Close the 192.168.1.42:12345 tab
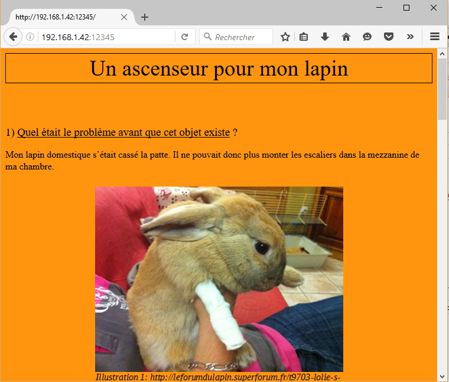Viewport: 449px width, 382px height. tap(124, 17)
